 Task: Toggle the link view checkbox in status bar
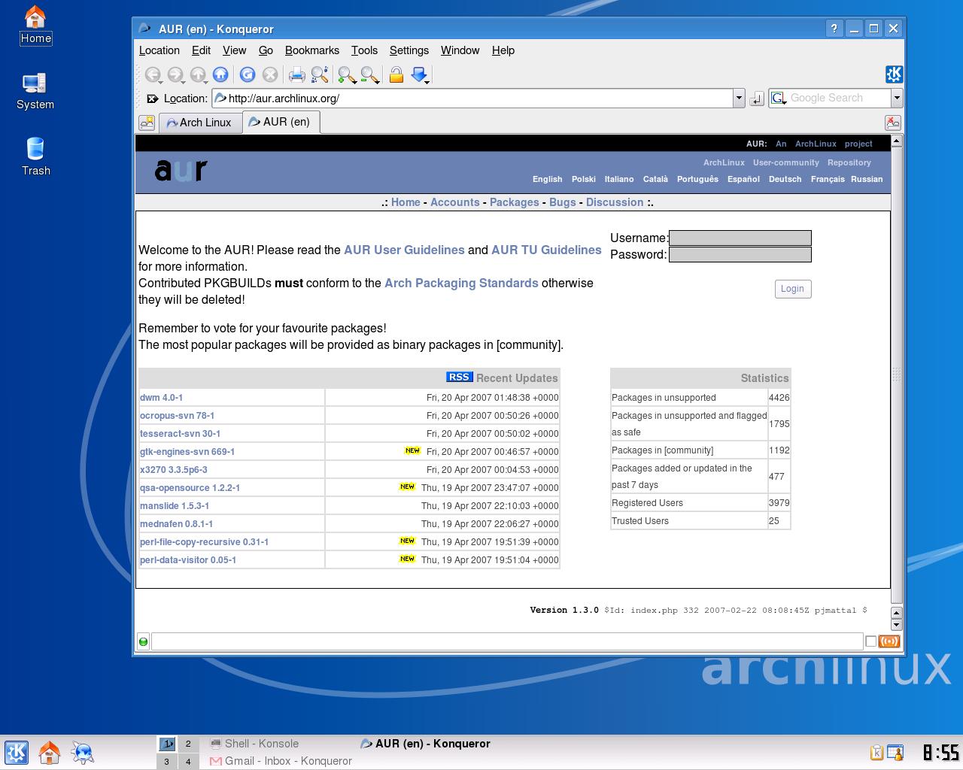[x=870, y=641]
